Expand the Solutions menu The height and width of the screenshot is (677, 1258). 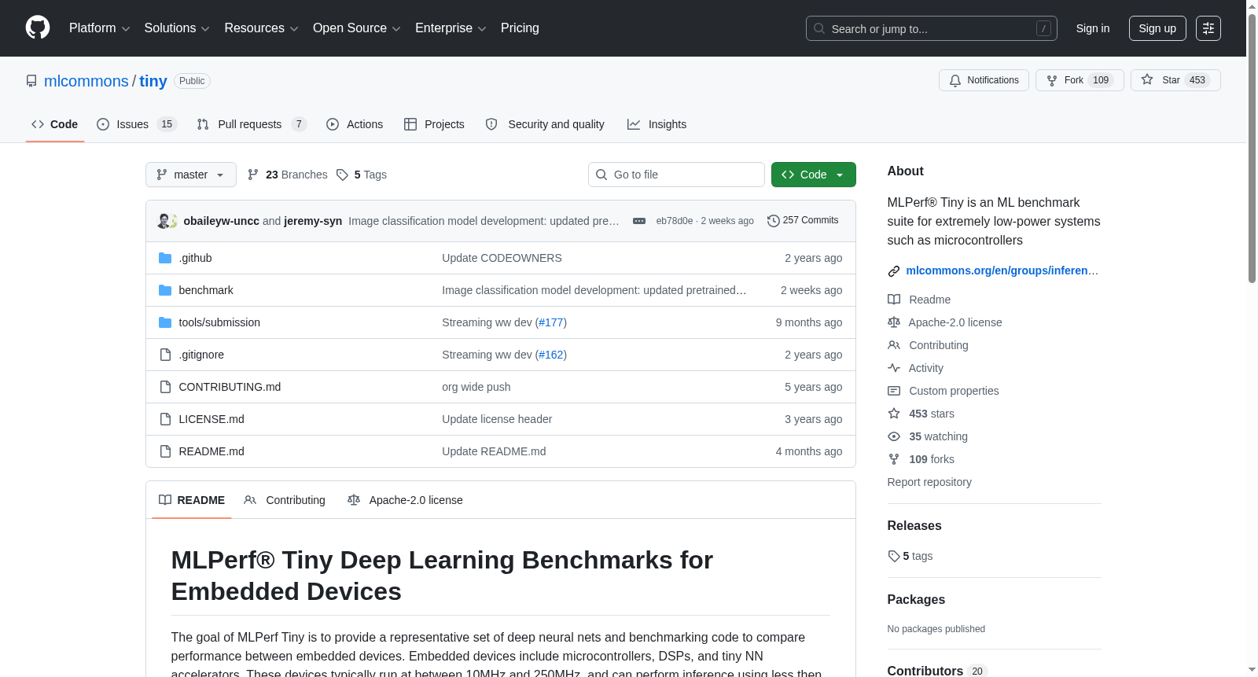pos(177,28)
